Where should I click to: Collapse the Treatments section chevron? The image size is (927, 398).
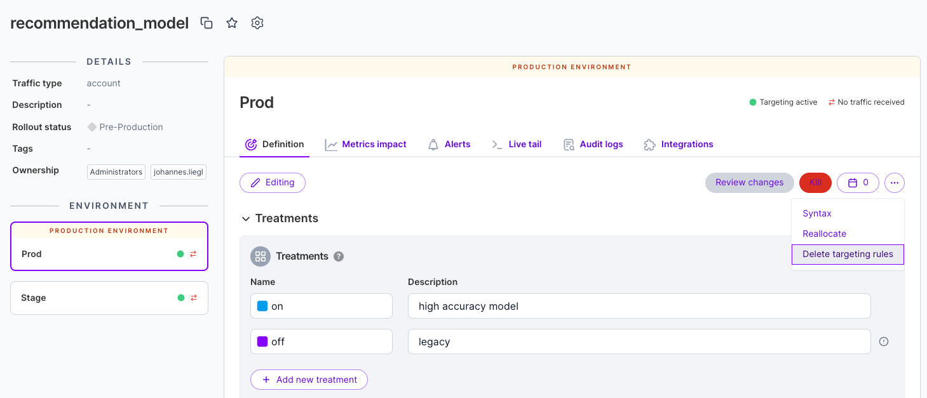246,218
